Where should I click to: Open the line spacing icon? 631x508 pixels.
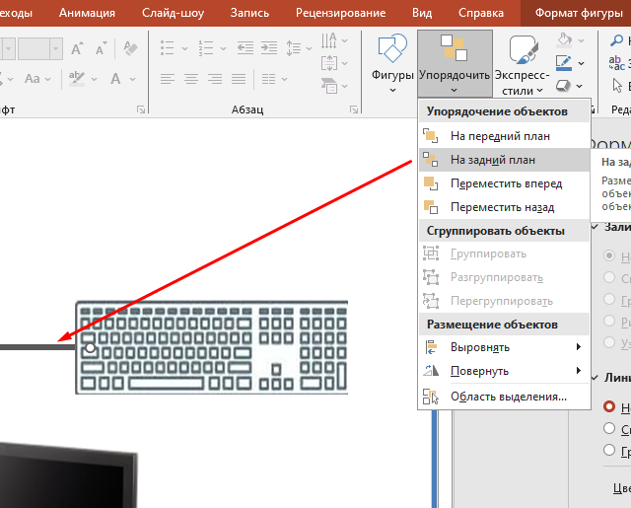[x=294, y=48]
